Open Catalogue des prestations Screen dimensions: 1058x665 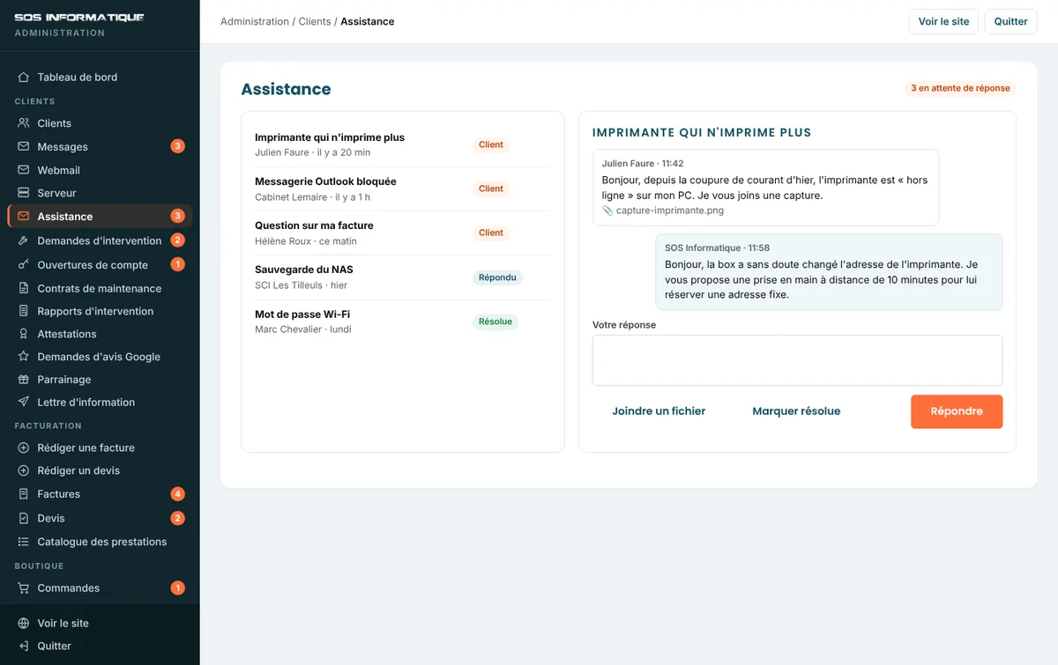100,542
